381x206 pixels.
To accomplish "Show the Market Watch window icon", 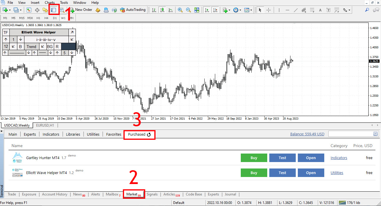I will [29, 10].
